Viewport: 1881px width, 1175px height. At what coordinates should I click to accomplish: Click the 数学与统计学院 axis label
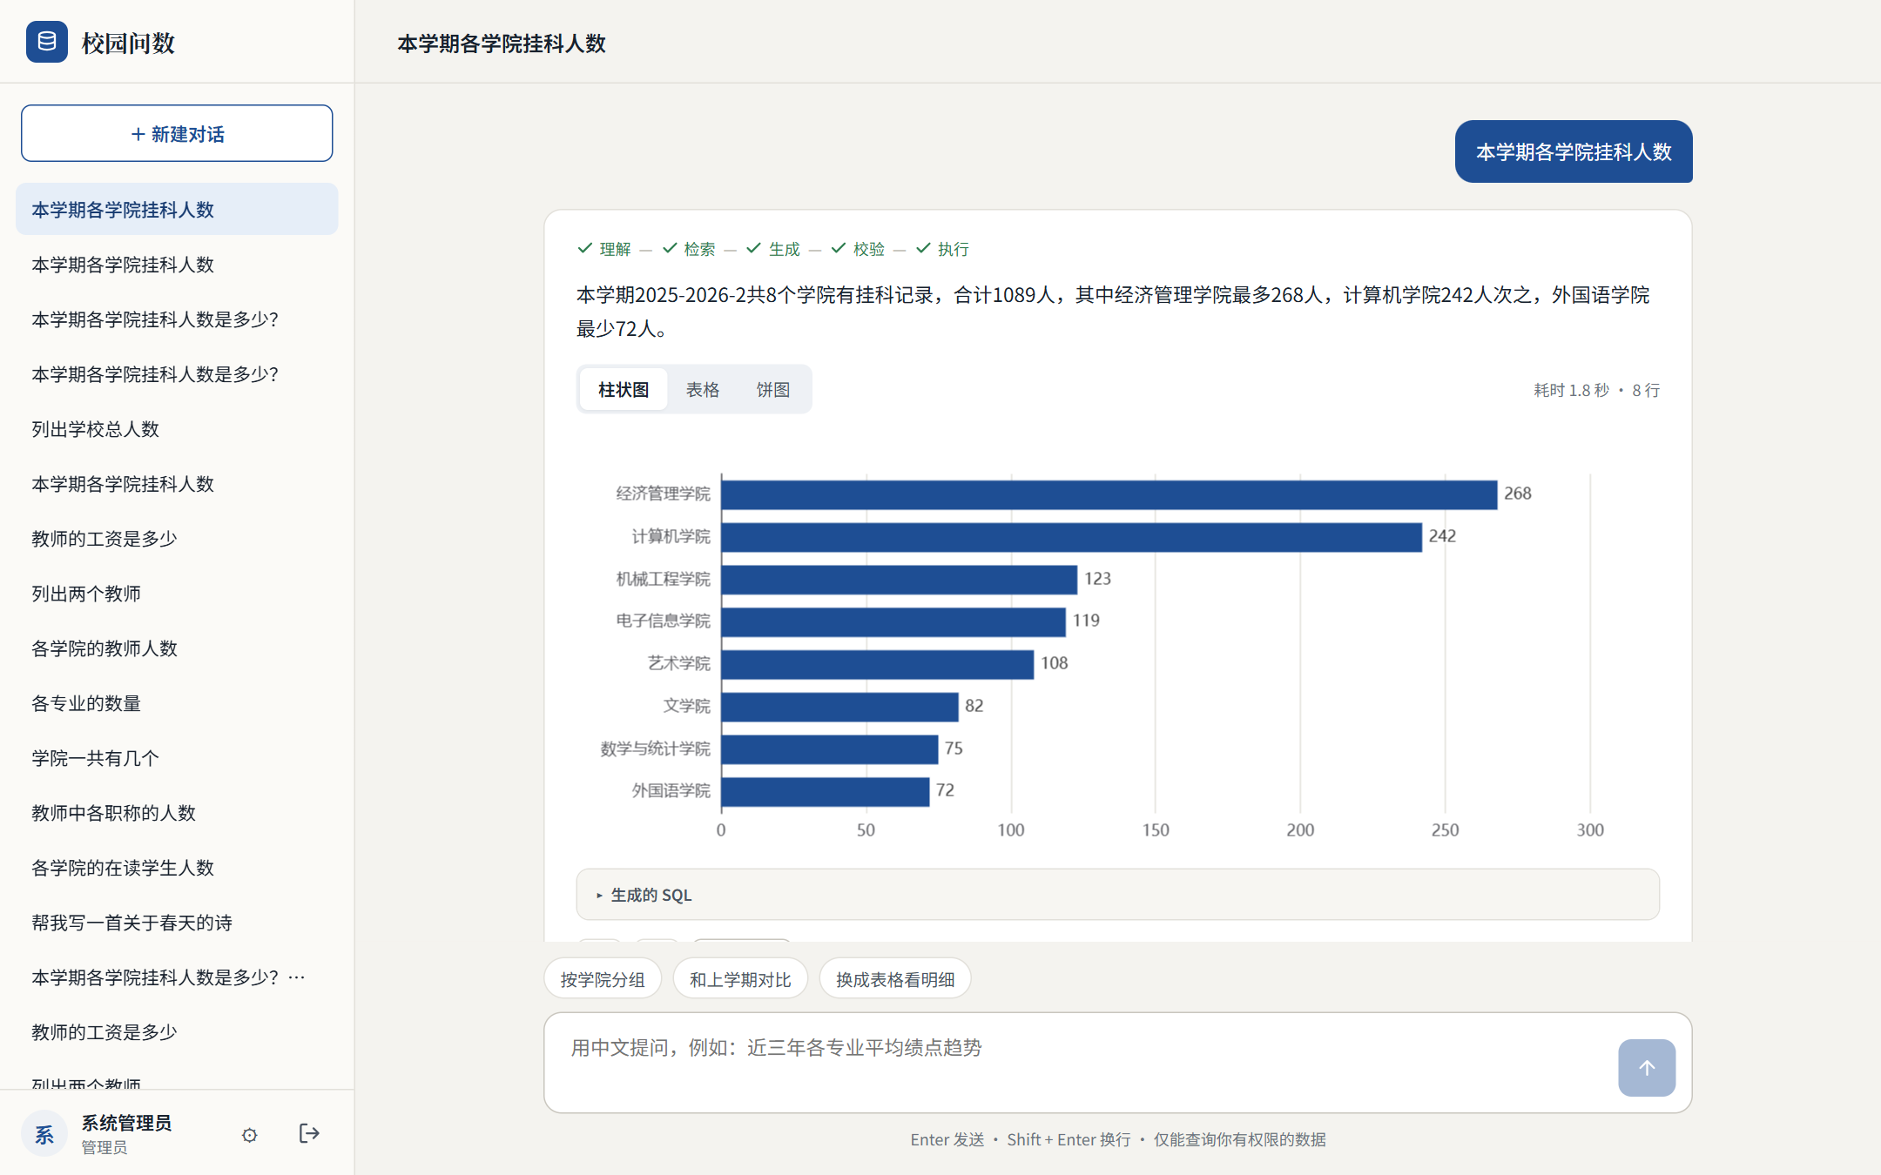click(655, 749)
